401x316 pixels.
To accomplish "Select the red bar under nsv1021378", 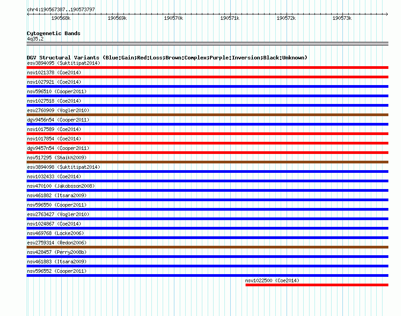I will click(x=207, y=77).
